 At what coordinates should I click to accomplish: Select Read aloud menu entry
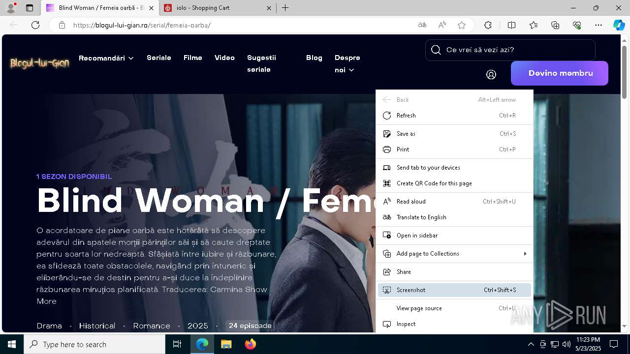click(x=454, y=202)
